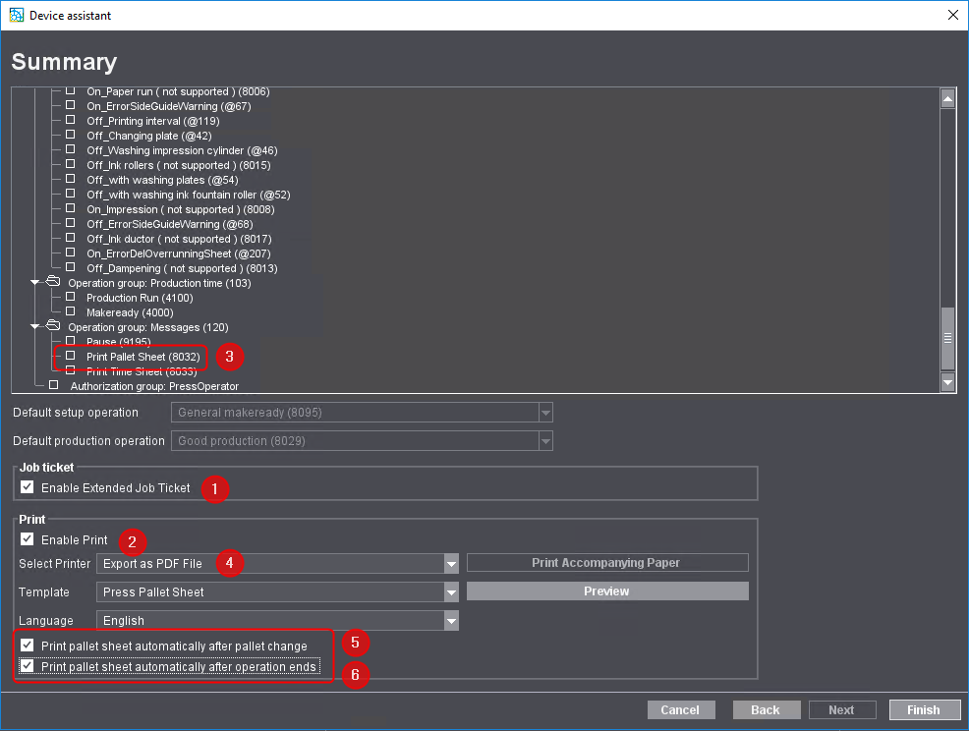This screenshot has height=731, width=969.
Task: Open the Template dropdown
Action: (x=451, y=591)
